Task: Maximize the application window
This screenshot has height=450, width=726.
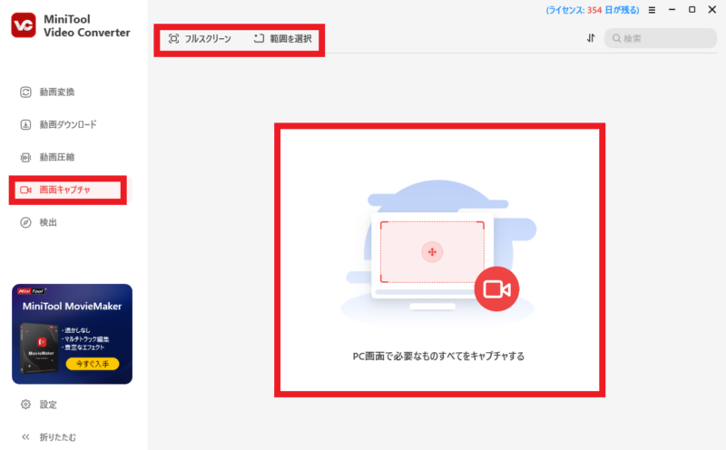Action: (x=692, y=10)
